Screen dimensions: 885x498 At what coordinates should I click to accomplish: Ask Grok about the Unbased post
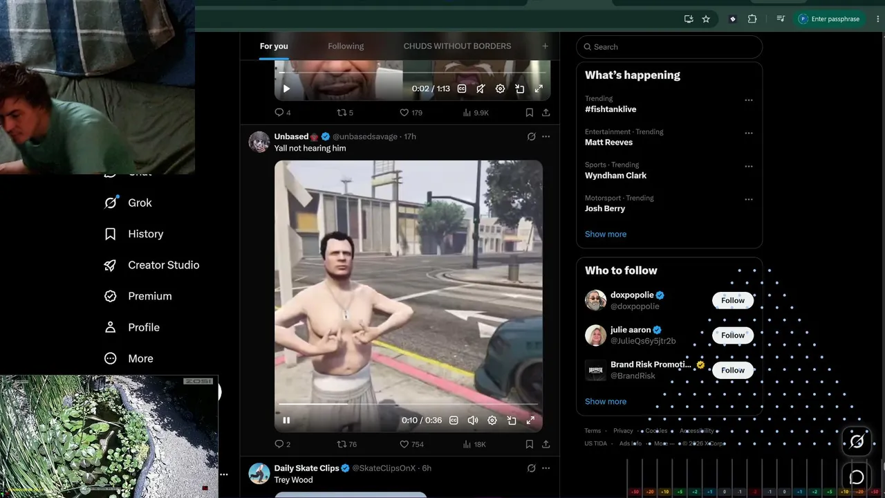[x=531, y=136]
